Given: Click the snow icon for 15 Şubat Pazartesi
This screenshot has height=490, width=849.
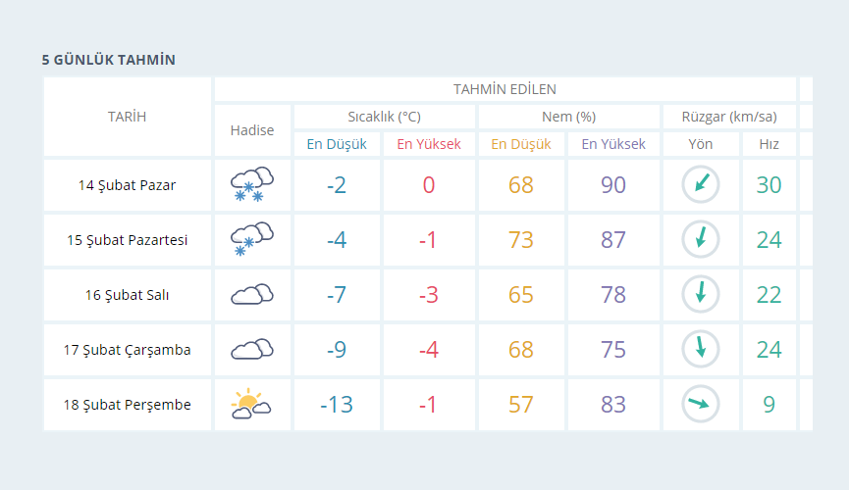Looking at the screenshot, I should [x=252, y=239].
